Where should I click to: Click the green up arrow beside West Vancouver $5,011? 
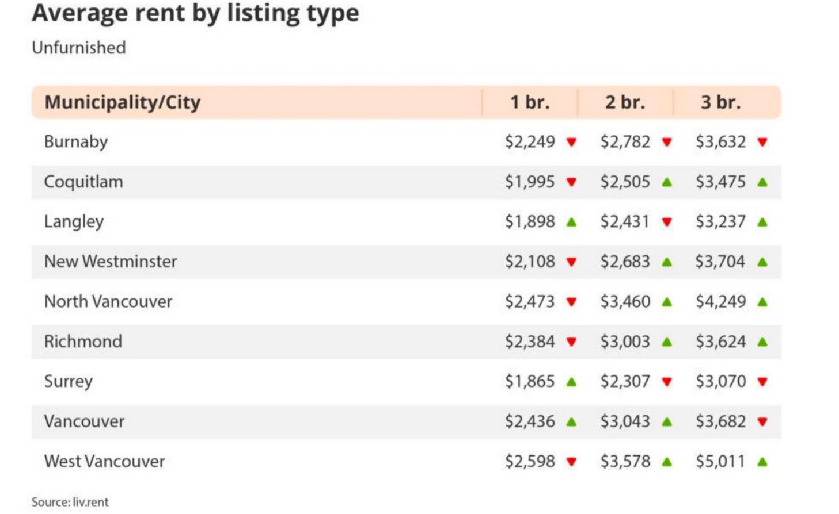coord(762,461)
